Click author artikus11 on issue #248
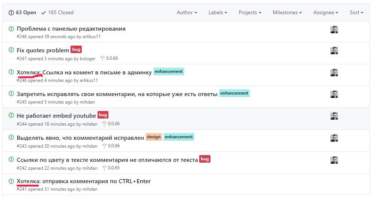This screenshot has height=197, width=374. click(92, 37)
